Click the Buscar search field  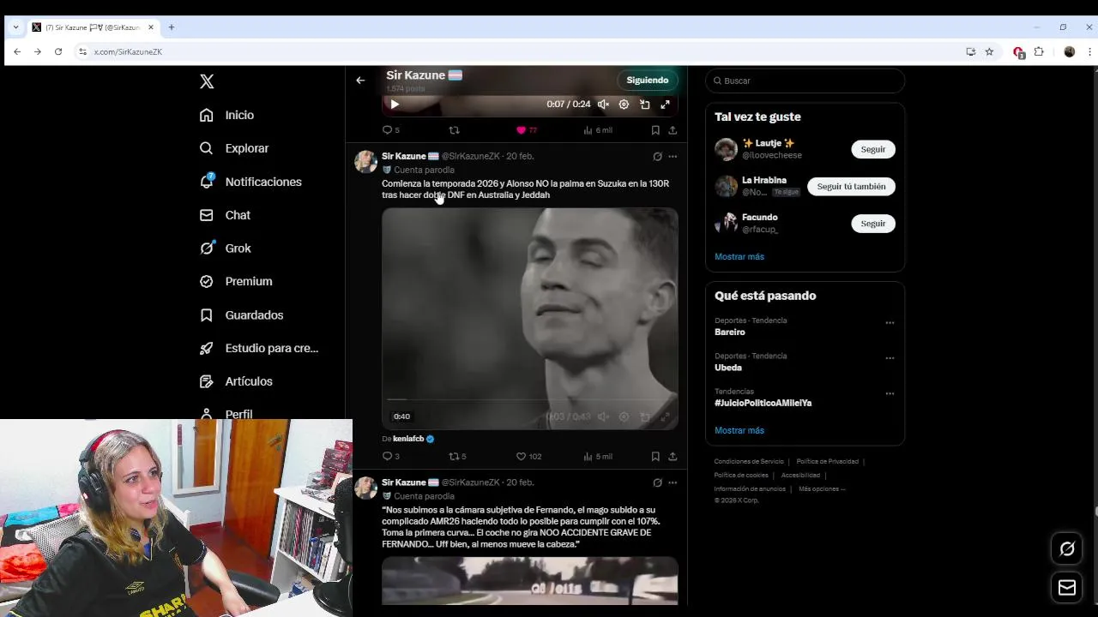pos(805,81)
